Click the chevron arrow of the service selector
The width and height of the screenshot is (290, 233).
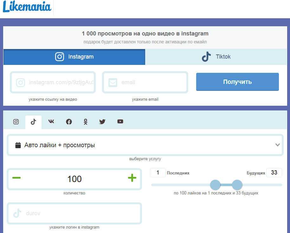coord(278,145)
